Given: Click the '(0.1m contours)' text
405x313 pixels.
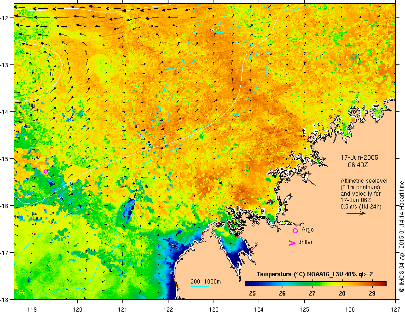Looking at the screenshot, I should pyautogui.click(x=360, y=187).
